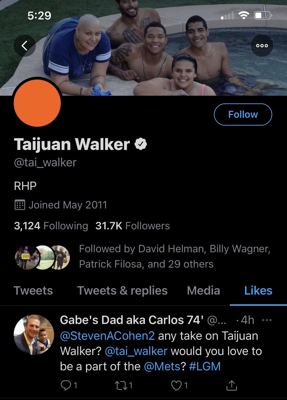Tap the retweet icon on the tweet
The height and width of the screenshot is (400, 287).
[x=124, y=385]
